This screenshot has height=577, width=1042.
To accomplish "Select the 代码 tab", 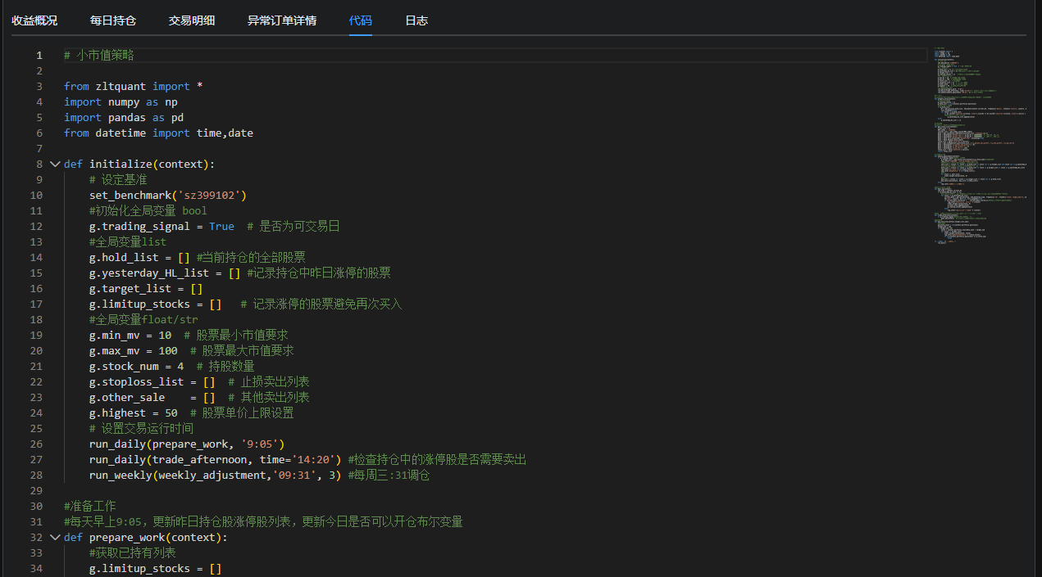I will [x=360, y=20].
